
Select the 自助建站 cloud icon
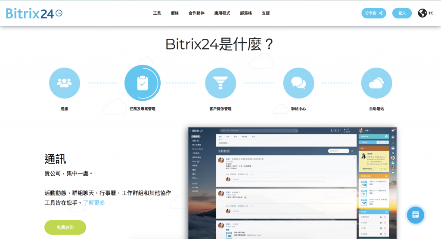[x=376, y=83]
